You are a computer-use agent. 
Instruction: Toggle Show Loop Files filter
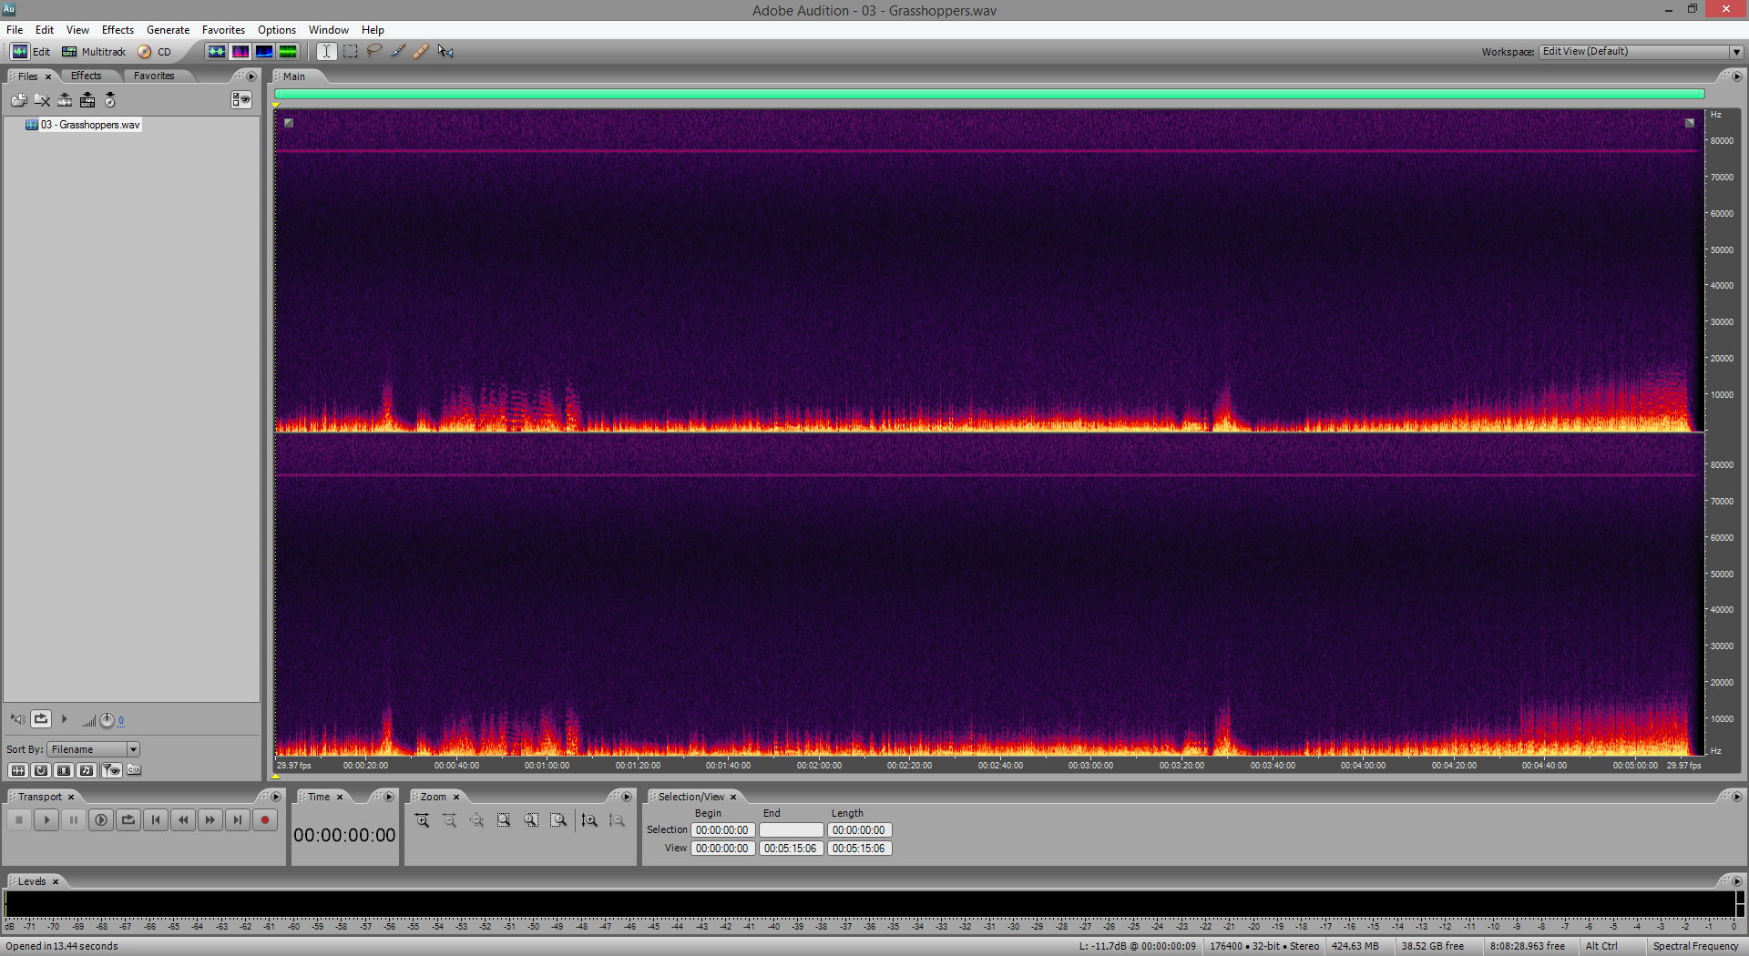[x=41, y=770]
